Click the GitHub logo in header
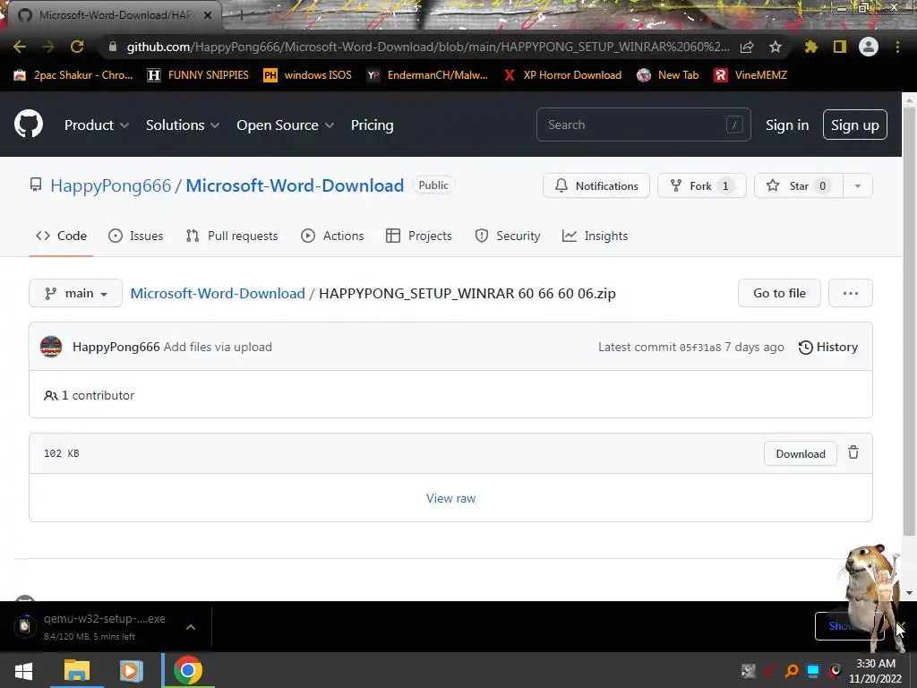 pos(29,124)
